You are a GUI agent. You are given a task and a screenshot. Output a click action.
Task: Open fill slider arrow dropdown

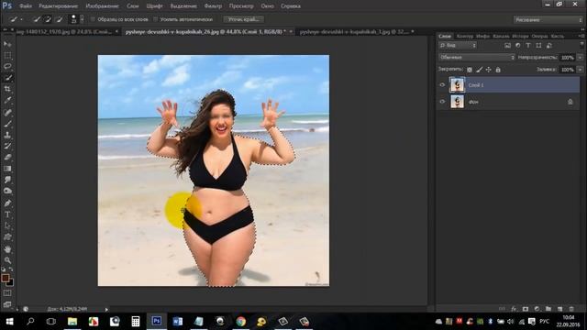click(581, 70)
